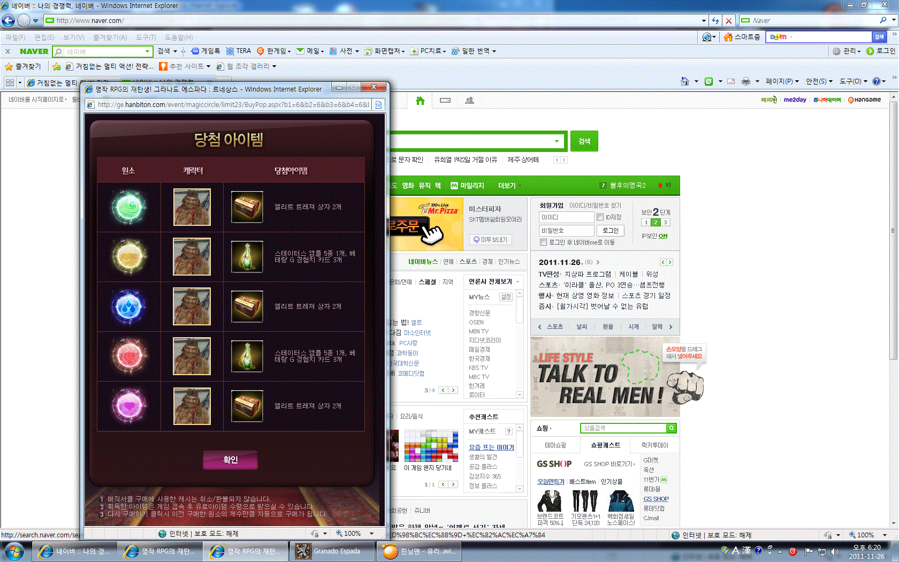Click the Naver green 검색 search button
Screen dimensions: 899x562
[x=584, y=141]
